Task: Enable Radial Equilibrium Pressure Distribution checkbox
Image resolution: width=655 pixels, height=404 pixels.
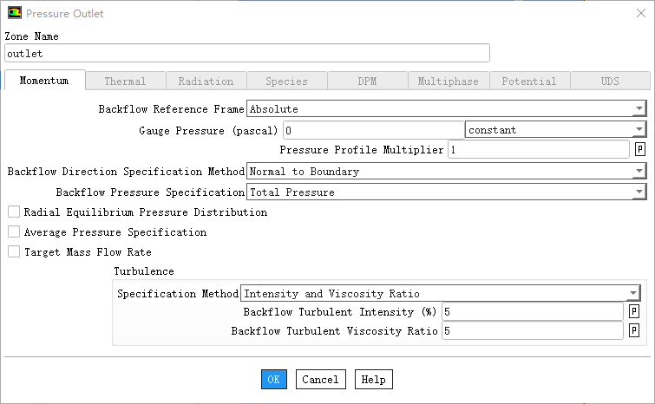Action: point(13,212)
